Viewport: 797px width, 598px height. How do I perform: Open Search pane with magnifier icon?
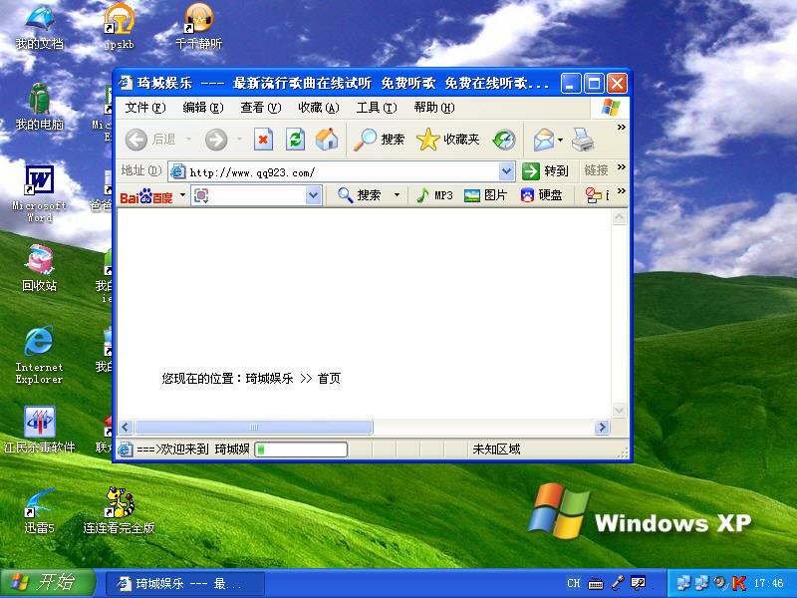point(380,140)
